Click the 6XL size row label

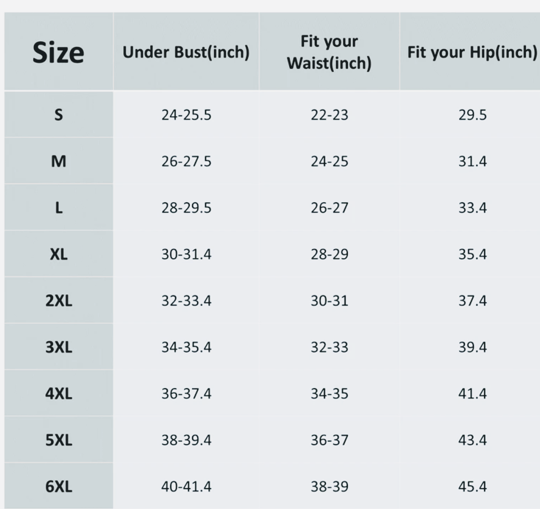pyautogui.click(x=59, y=486)
